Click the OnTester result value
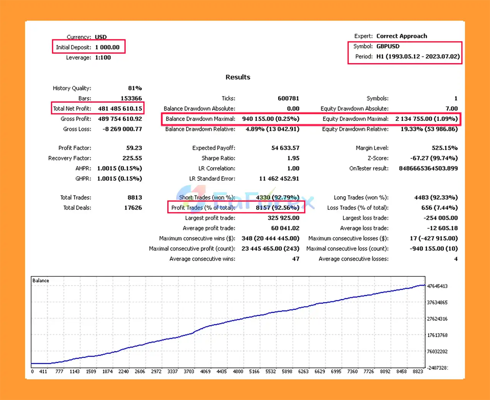490x400 pixels. (x=428, y=168)
